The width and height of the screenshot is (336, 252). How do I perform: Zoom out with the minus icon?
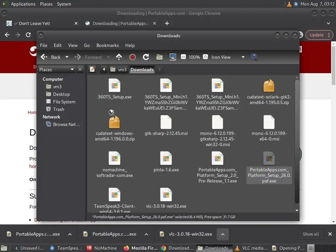point(183,57)
